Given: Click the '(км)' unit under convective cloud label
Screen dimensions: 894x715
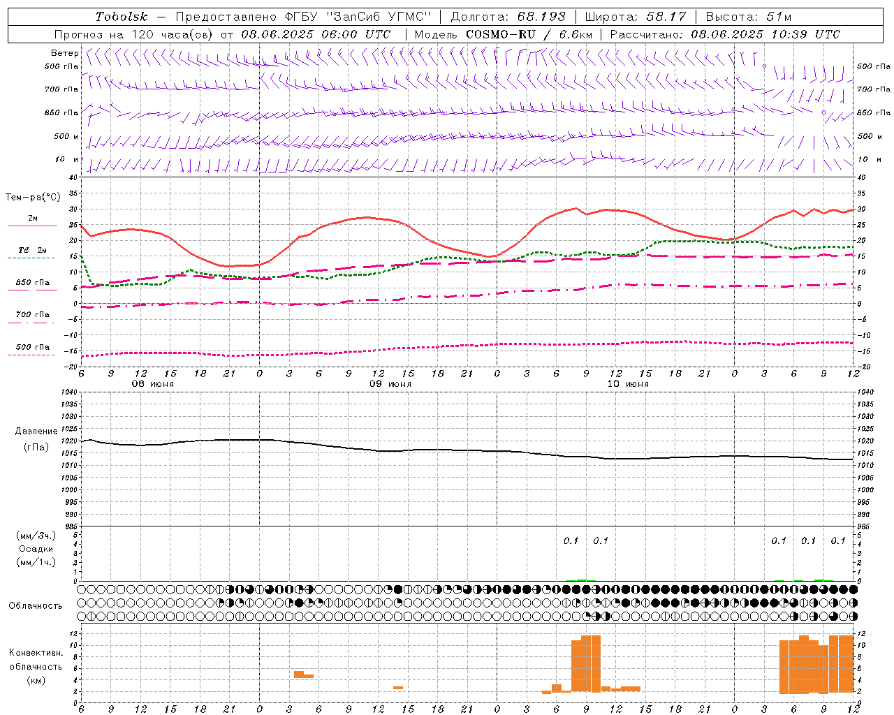Looking at the screenshot, I should click(x=36, y=680).
